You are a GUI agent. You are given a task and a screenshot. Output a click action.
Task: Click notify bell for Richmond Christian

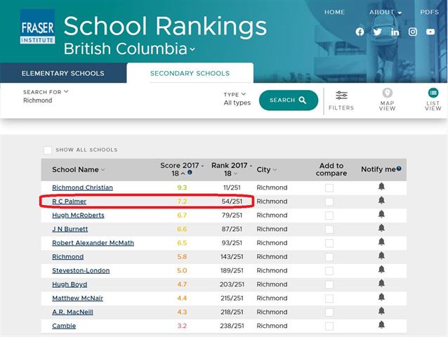tap(381, 187)
